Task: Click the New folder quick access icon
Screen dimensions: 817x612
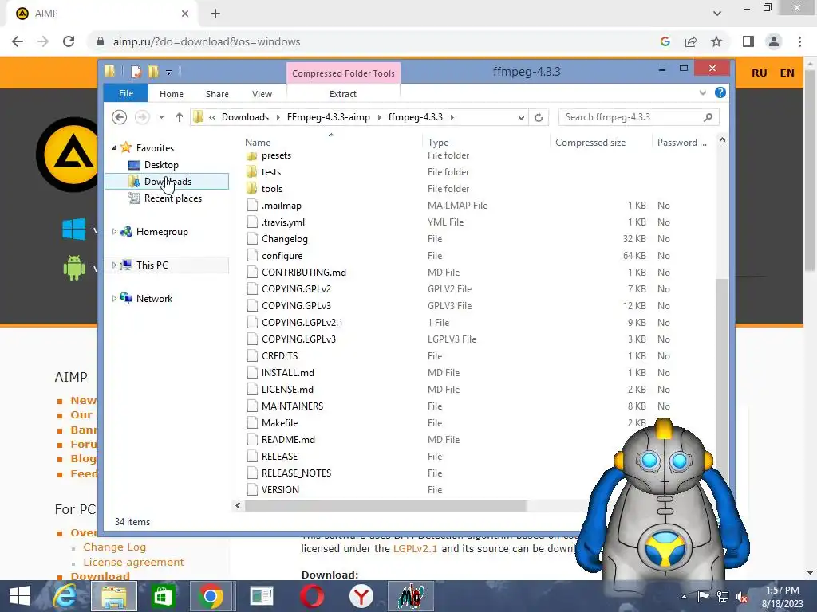Action: pyautogui.click(x=153, y=71)
